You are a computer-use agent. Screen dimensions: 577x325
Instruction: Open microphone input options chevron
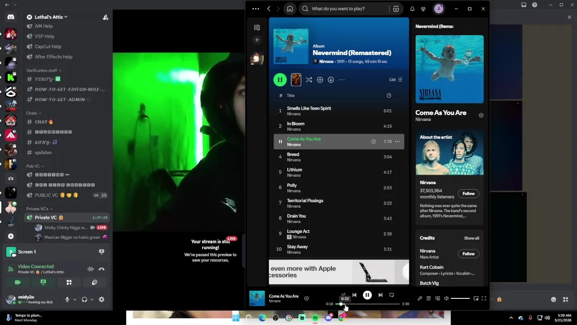75,299
